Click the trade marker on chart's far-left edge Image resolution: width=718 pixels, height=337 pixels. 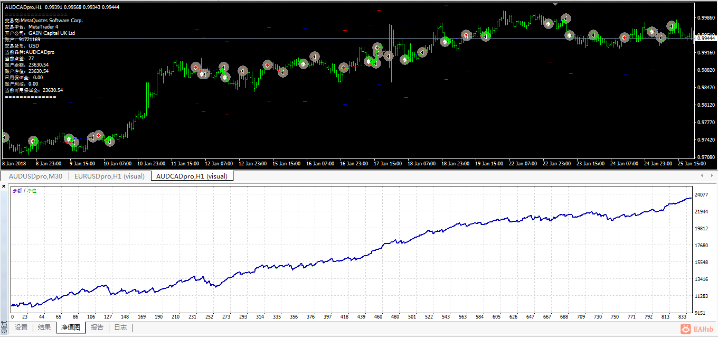[4, 137]
